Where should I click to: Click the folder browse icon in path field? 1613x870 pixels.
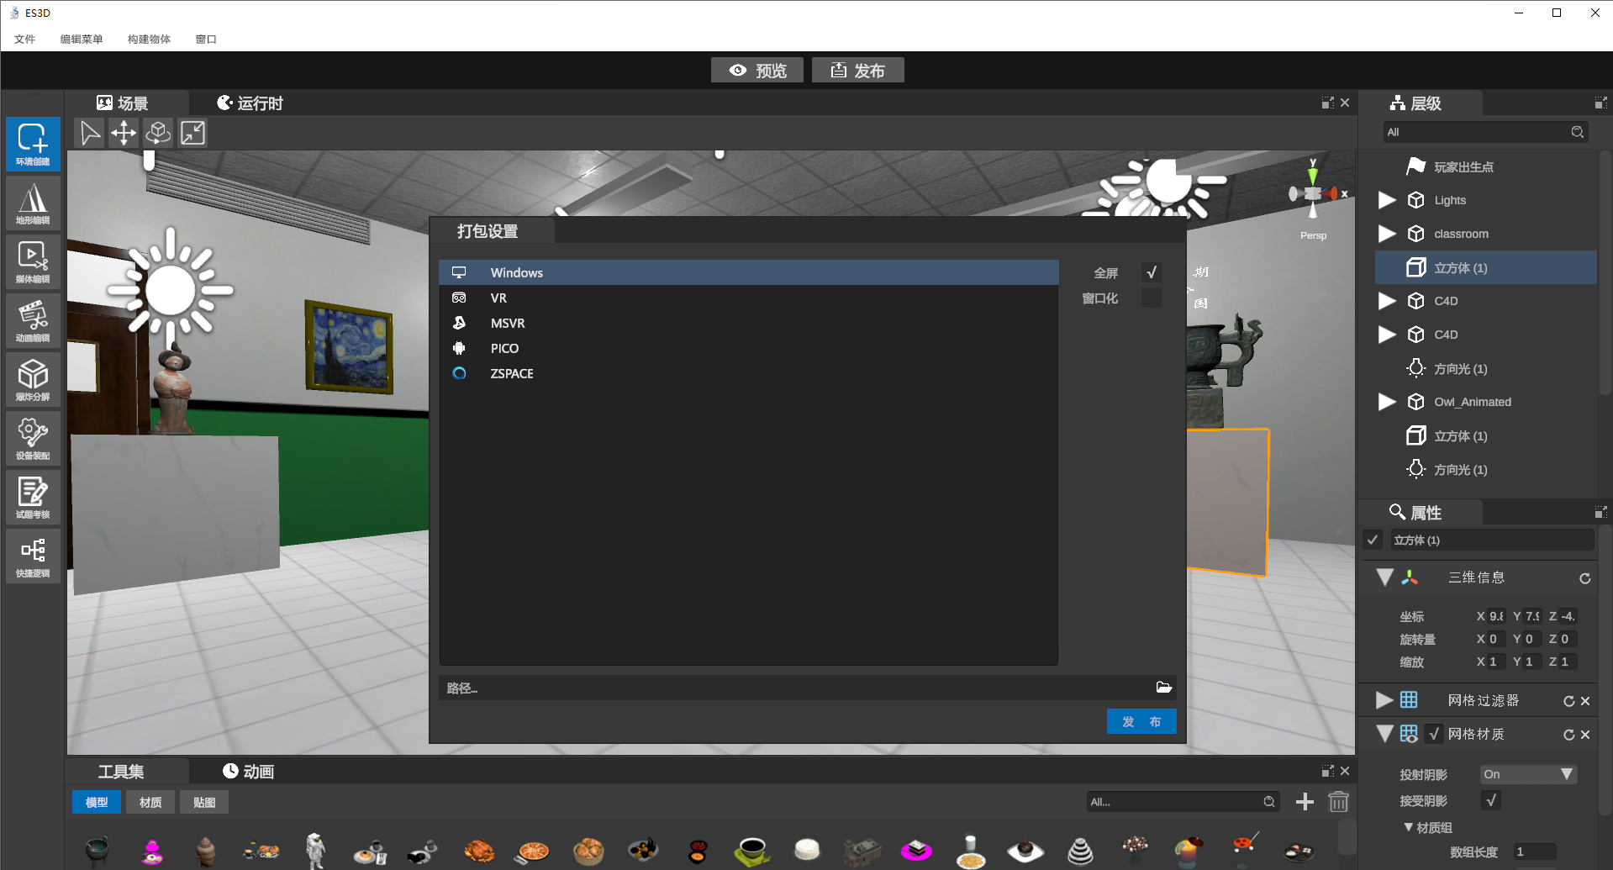click(x=1163, y=688)
